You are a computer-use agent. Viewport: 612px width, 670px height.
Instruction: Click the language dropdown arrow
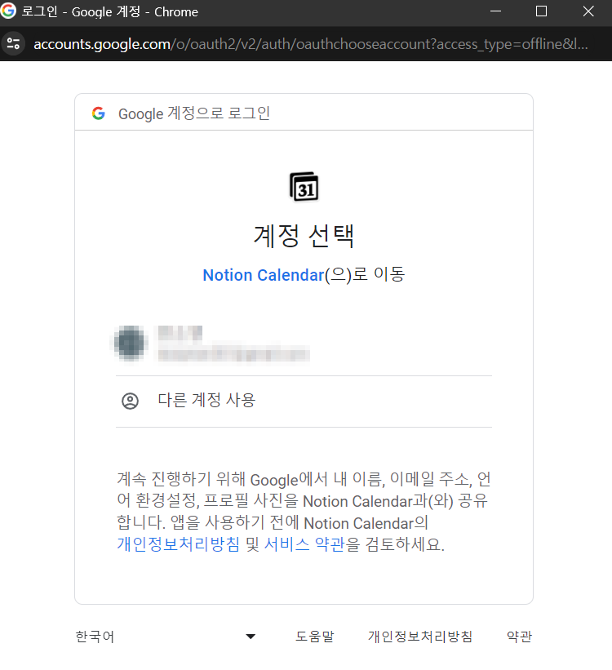(251, 637)
